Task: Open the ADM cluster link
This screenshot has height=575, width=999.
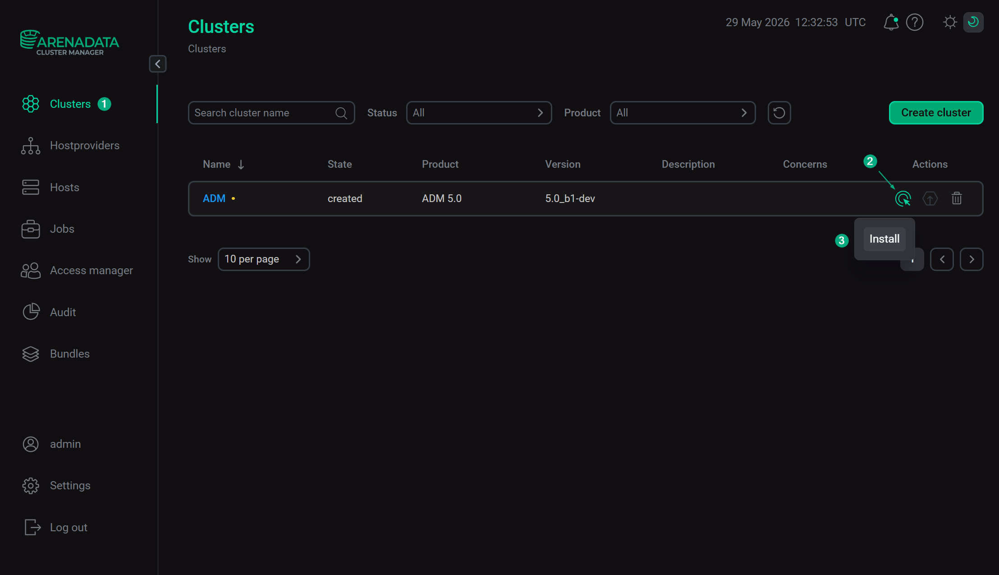Action: click(214, 198)
